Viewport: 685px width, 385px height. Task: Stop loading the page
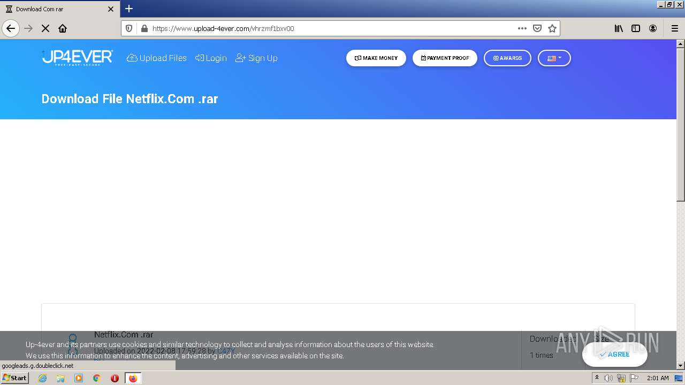pos(45,28)
